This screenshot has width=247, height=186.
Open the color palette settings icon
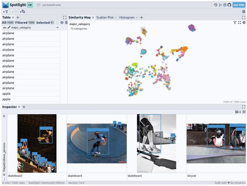coord(216,5)
